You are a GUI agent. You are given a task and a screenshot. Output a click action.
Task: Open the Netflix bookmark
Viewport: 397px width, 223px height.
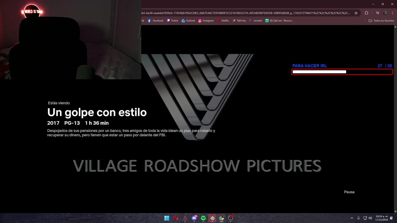click(x=223, y=21)
